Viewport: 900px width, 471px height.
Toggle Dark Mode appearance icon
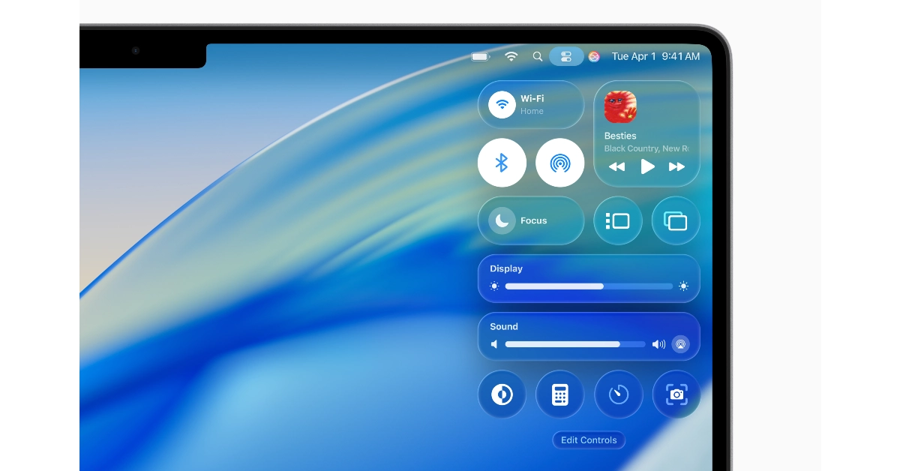[502, 394]
